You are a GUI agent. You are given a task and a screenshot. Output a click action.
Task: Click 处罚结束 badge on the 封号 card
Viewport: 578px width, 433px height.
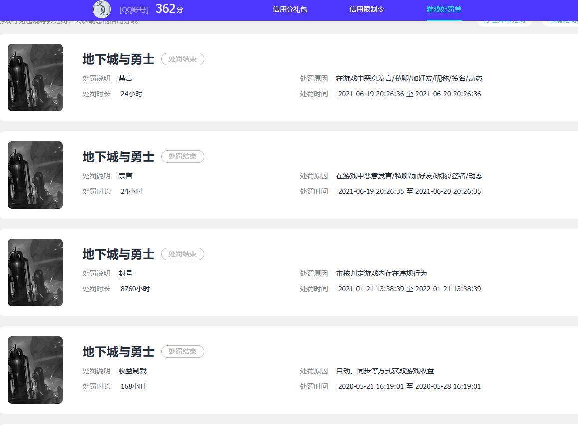point(183,254)
